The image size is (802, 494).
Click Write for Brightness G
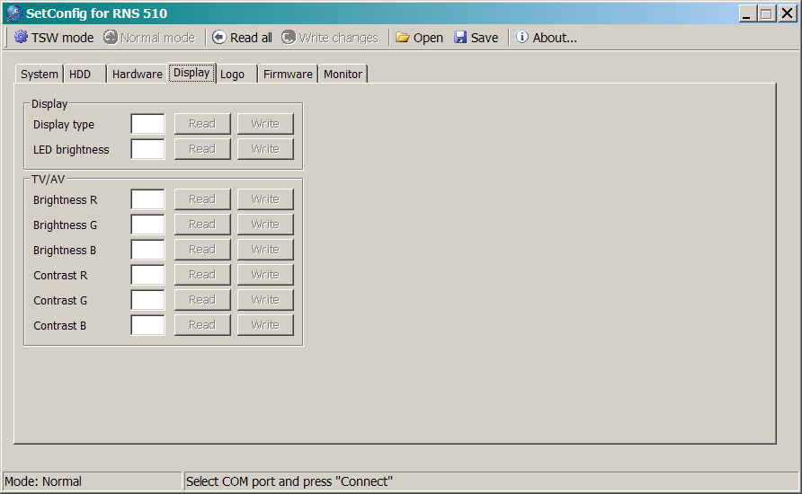(x=265, y=225)
